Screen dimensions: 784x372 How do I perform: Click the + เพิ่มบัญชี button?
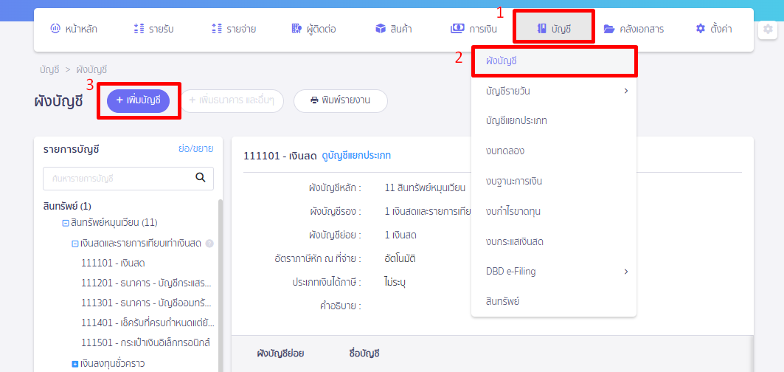(x=139, y=100)
